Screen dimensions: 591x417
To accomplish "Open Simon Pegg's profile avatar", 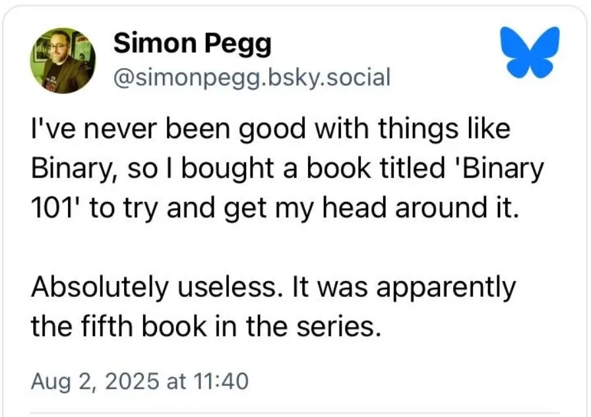I will point(63,61).
